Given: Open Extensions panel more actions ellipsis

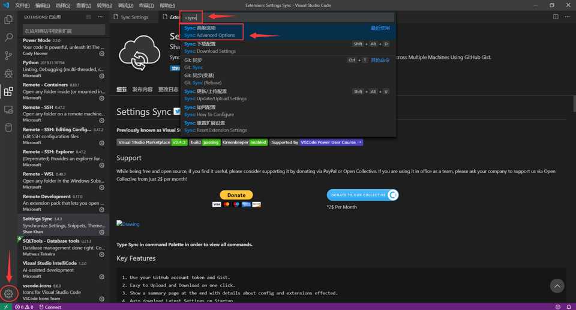Looking at the screenshot, I should (x=100, y=17).
